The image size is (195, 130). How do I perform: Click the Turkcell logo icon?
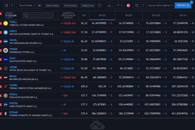pyautogui.click(x=6, y=23)
